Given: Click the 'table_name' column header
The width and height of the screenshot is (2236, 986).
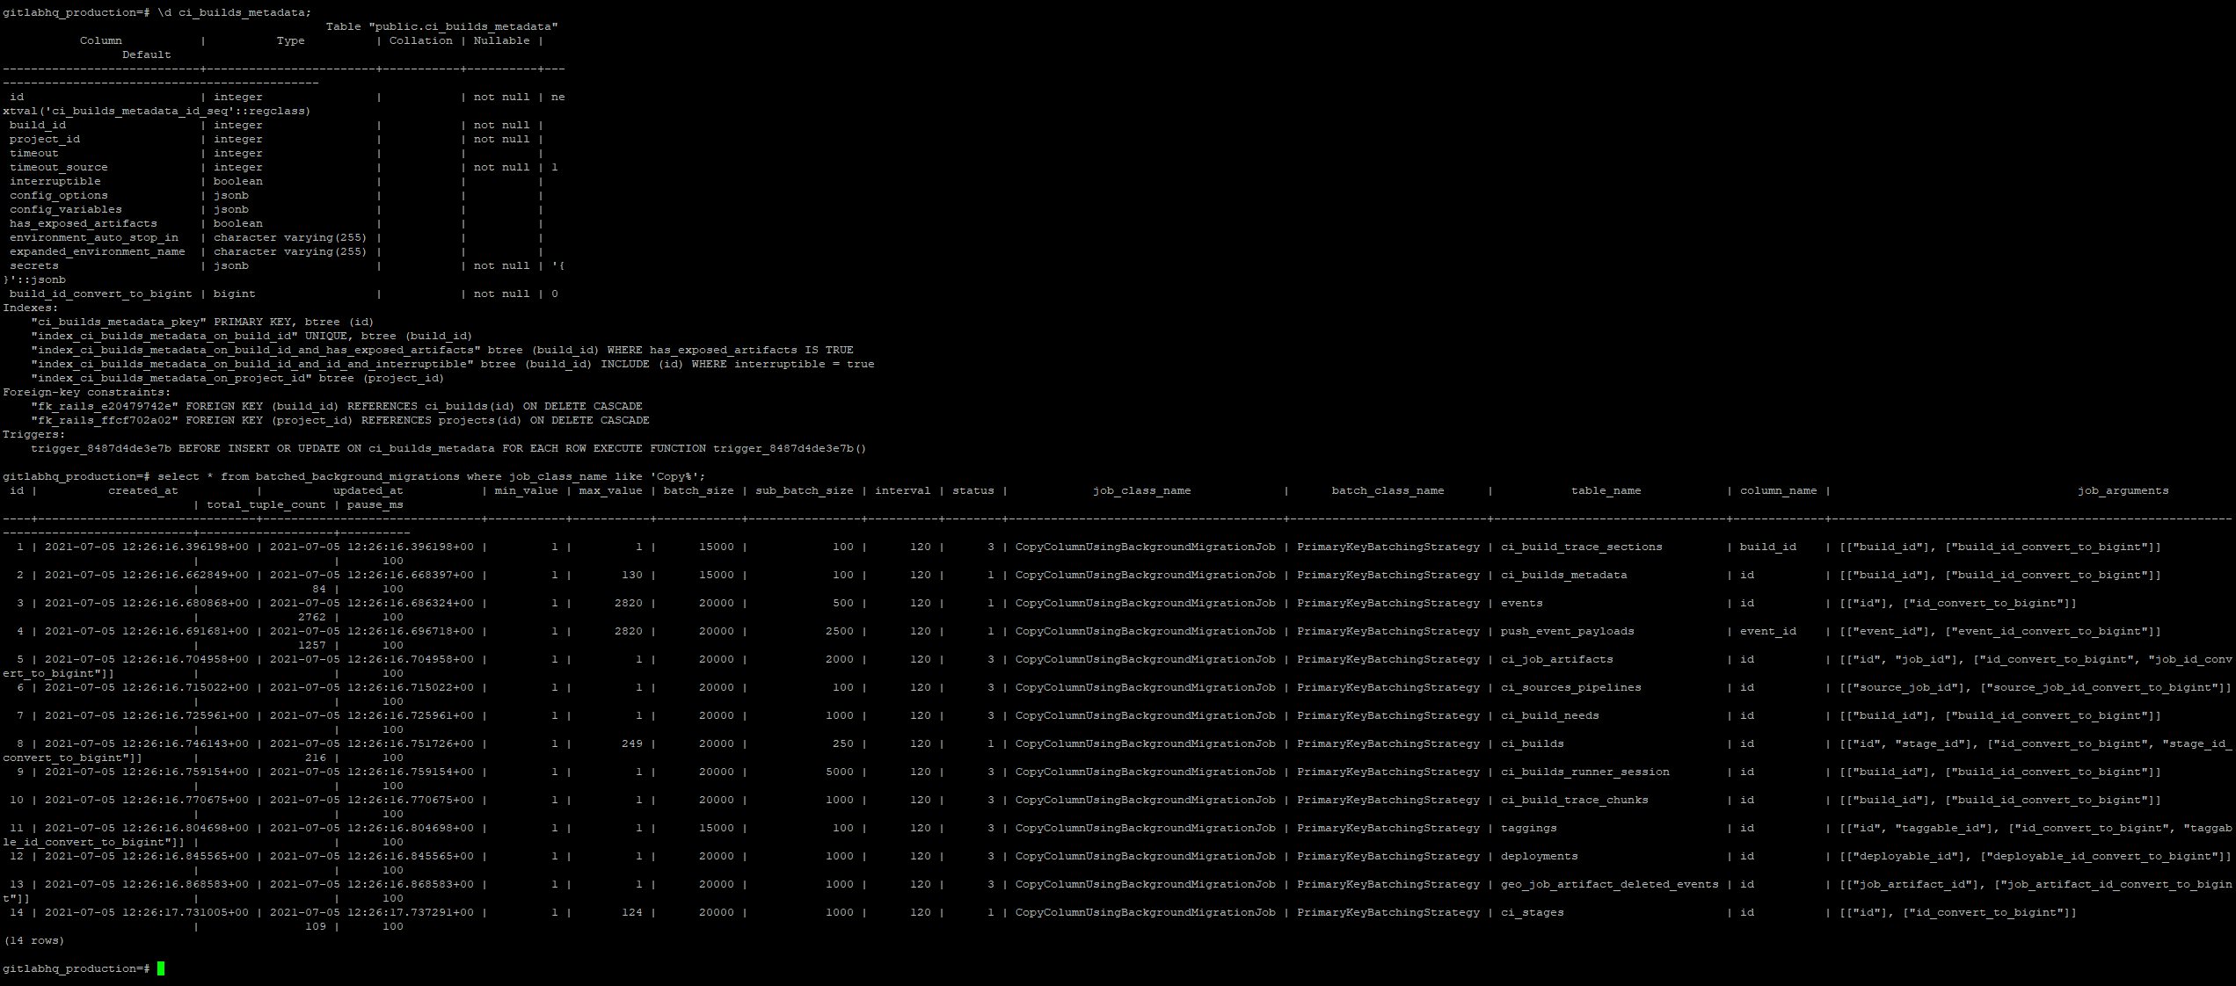Looking at the screenshot, I should [x=1606, y=490].
